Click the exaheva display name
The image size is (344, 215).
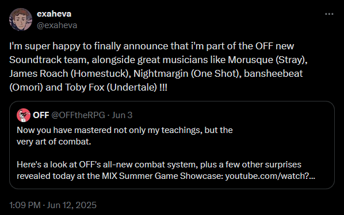coord(54,14)
